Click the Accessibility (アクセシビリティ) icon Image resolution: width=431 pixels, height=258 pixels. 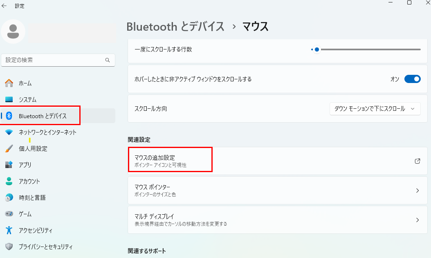point(9,231)
